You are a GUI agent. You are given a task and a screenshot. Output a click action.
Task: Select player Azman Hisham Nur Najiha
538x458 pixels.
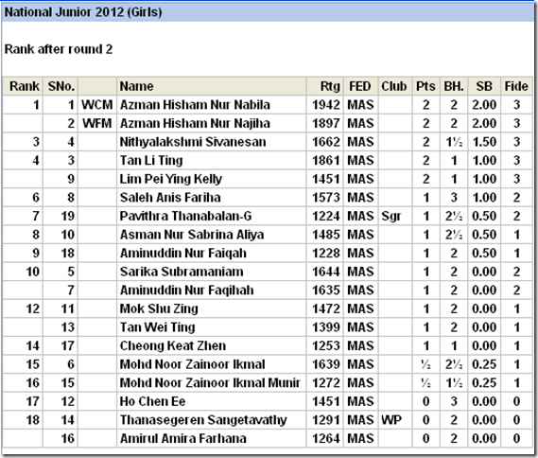click(195, 123)
